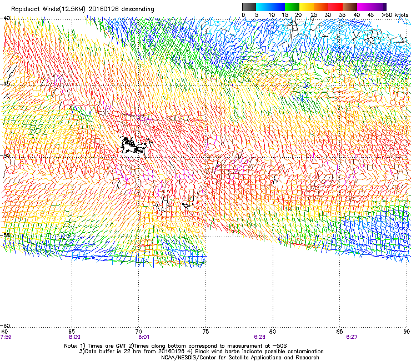Click the green 15-20 knot legend swatch
The width and height of the screenshot is (411, 361).
(x=292, y=7)
